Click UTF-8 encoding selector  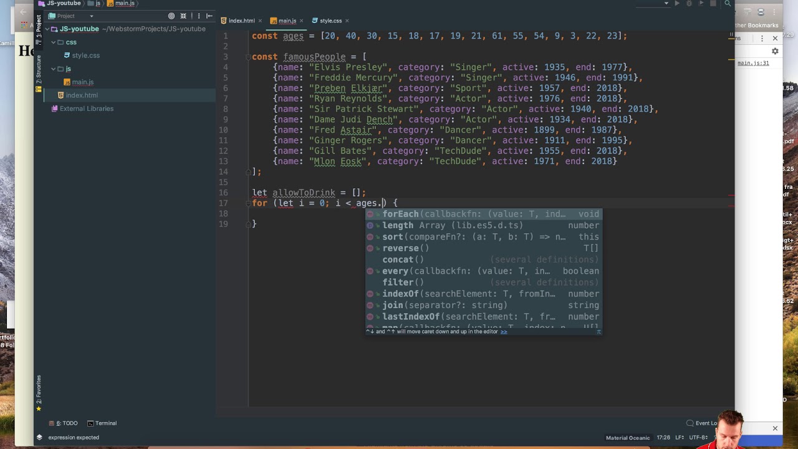tap(698, 438)
